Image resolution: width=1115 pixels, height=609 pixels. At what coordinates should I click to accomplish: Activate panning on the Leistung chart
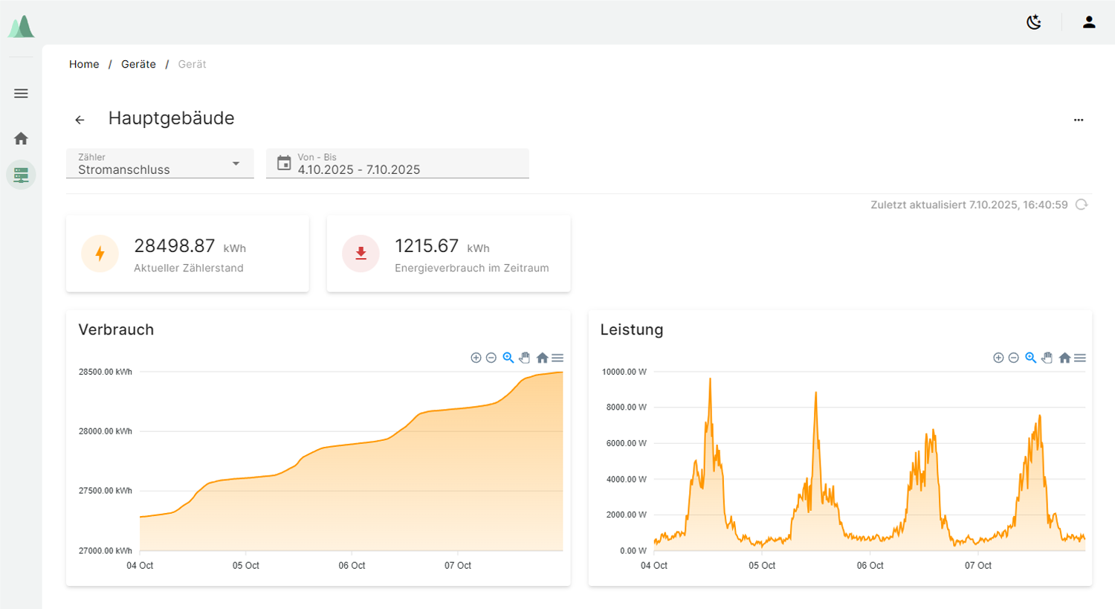click(1047, 358)
